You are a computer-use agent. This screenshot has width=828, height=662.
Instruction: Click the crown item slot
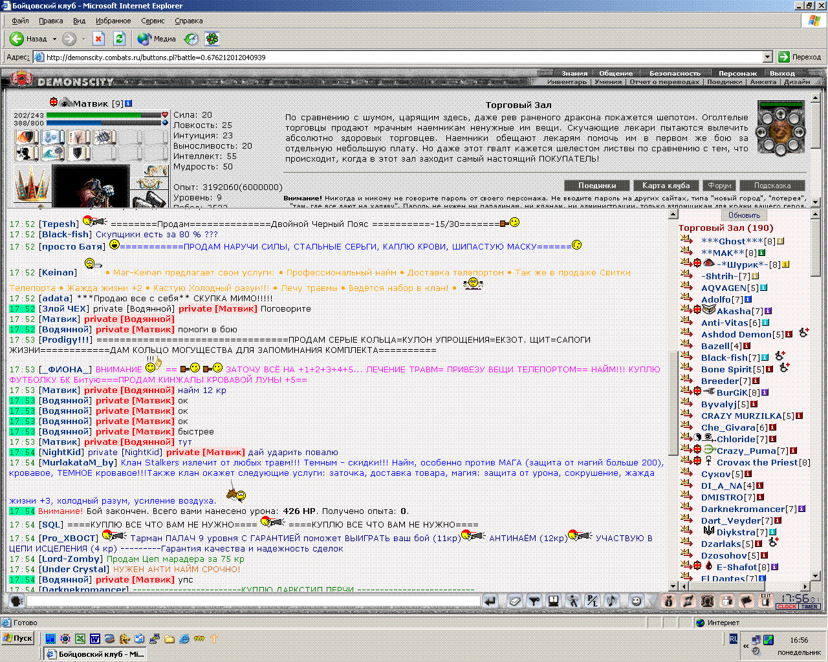pos(31,185)
